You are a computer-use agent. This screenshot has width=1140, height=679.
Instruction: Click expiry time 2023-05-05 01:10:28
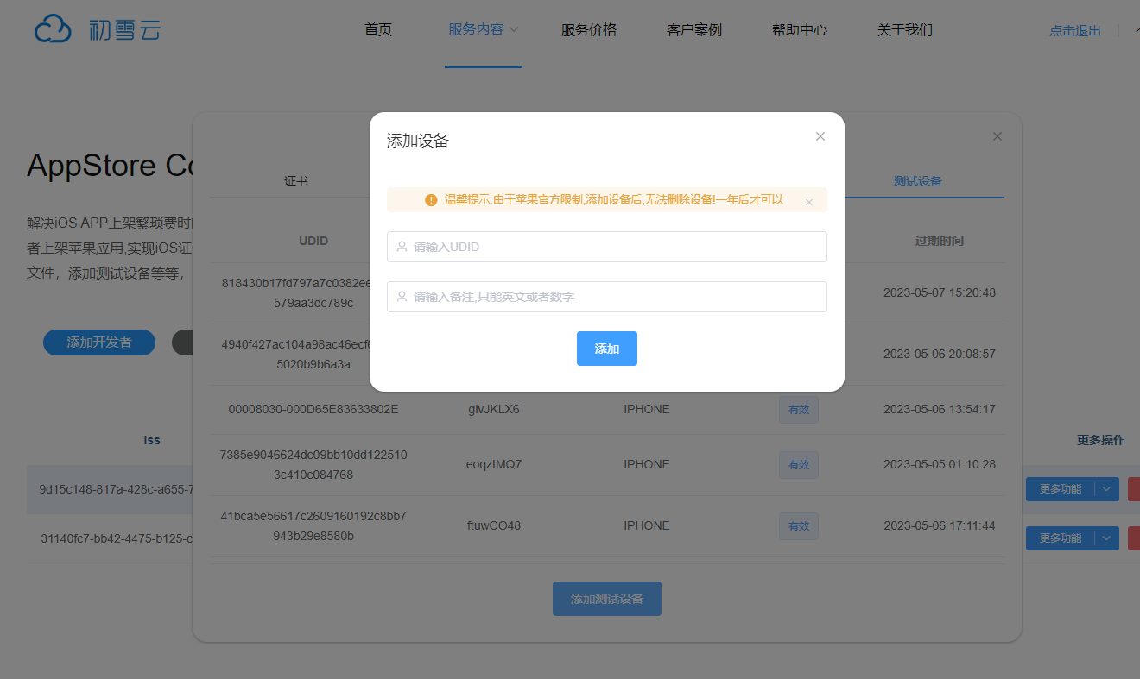pos(940,464)
